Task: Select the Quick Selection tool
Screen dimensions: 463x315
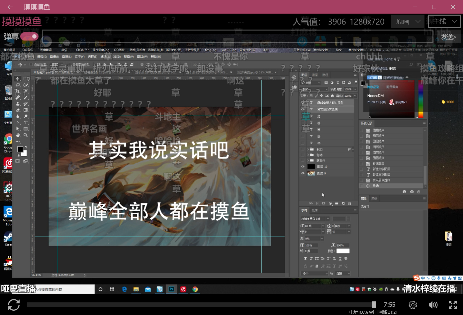Action: click(x=26, y=85)
